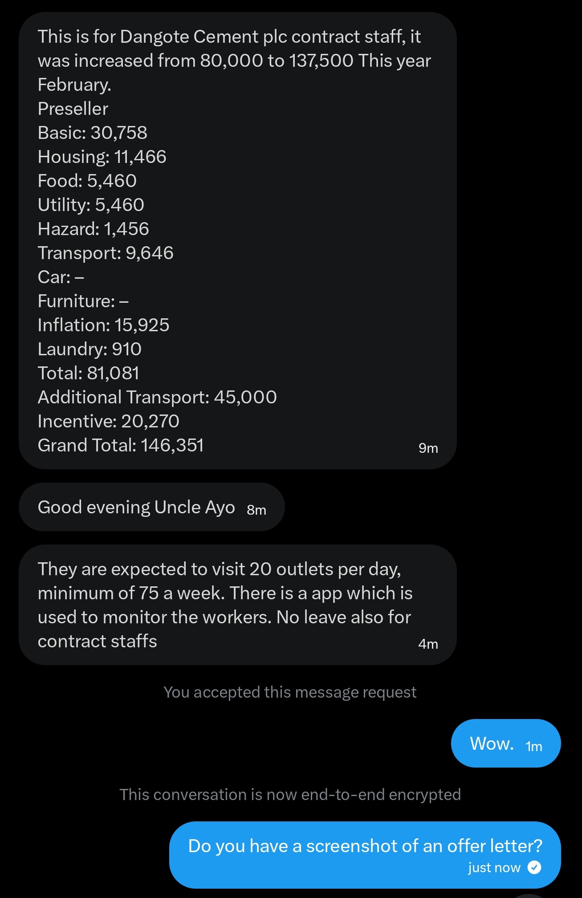The width and height of the screenshot is (582, 898).
Task: Tap the sent checkmark delivery icon
Action: point(534,867)
